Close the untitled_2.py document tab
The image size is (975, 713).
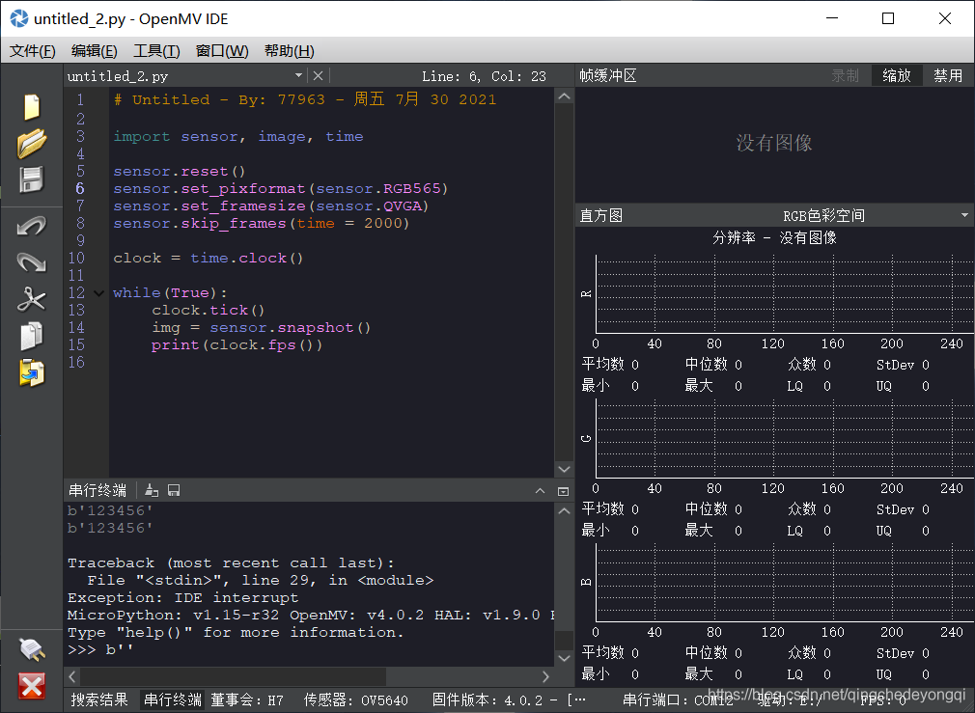[318, 76]
